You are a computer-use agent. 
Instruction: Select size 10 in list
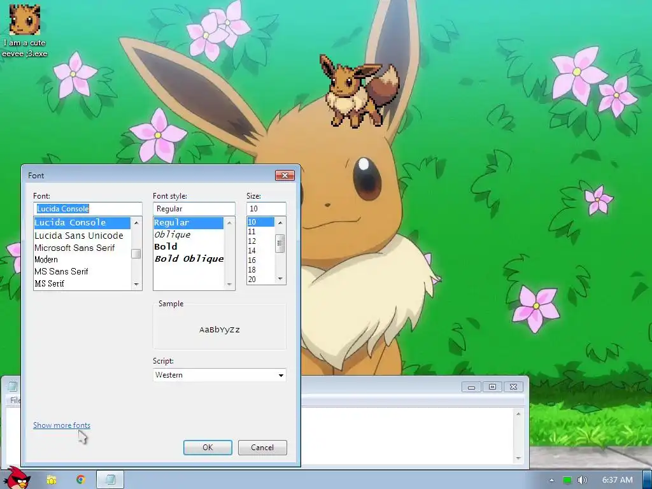click(x=260, y=222)
